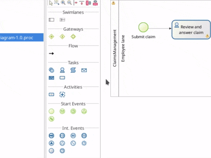
Task: Select the plain Start event circle
Action: (51, 111)
